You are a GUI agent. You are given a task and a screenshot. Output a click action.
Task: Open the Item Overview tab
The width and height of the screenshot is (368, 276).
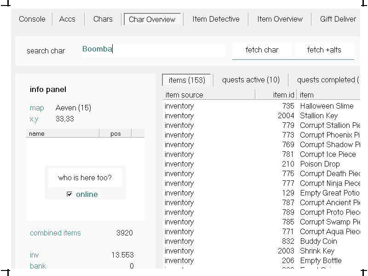tap(280, 19)
